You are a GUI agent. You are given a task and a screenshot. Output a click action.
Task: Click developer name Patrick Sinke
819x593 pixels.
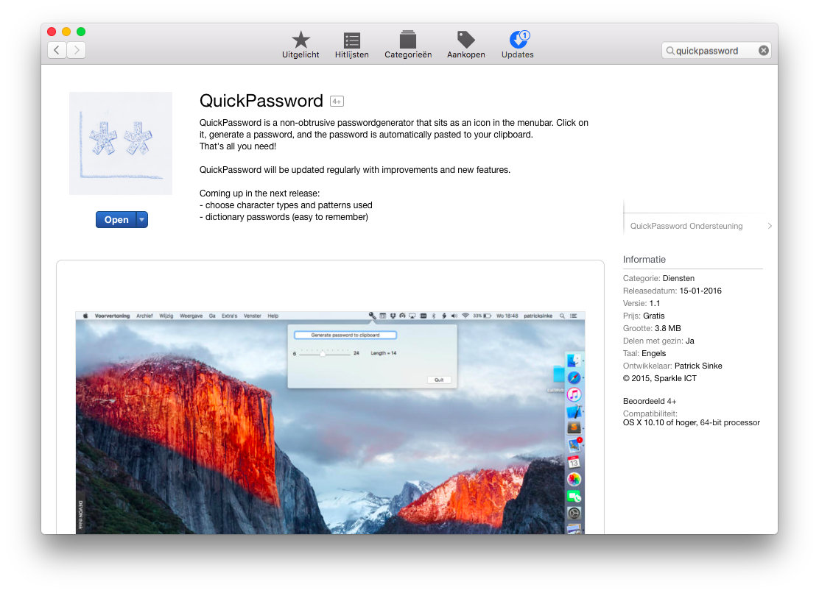tap(697, 366)
